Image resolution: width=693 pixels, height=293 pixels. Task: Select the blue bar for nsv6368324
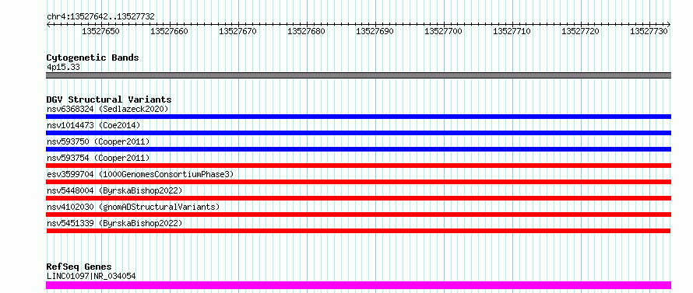point(358,117)
